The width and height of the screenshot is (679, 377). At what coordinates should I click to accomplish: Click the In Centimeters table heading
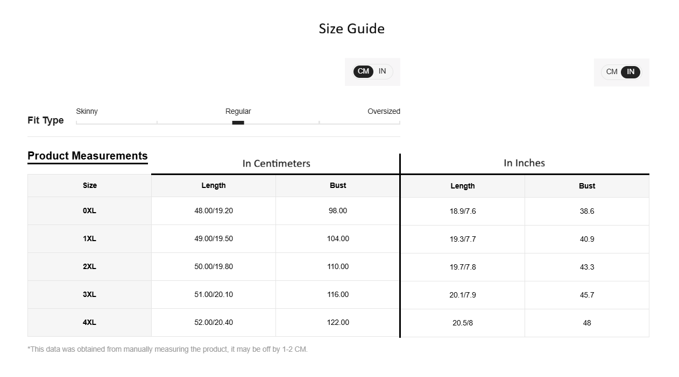(x=276, y=163)
